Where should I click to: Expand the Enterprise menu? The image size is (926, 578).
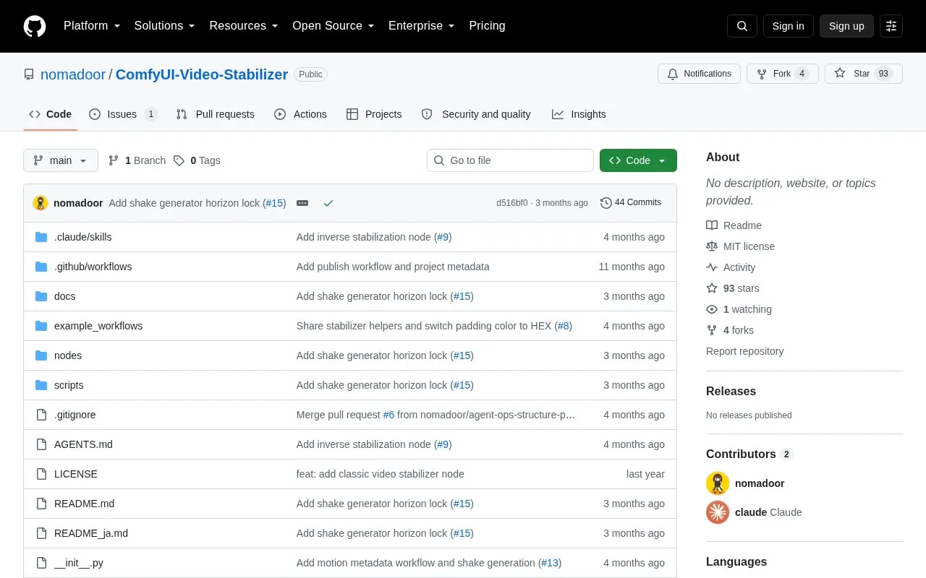[x=422, y=26]
